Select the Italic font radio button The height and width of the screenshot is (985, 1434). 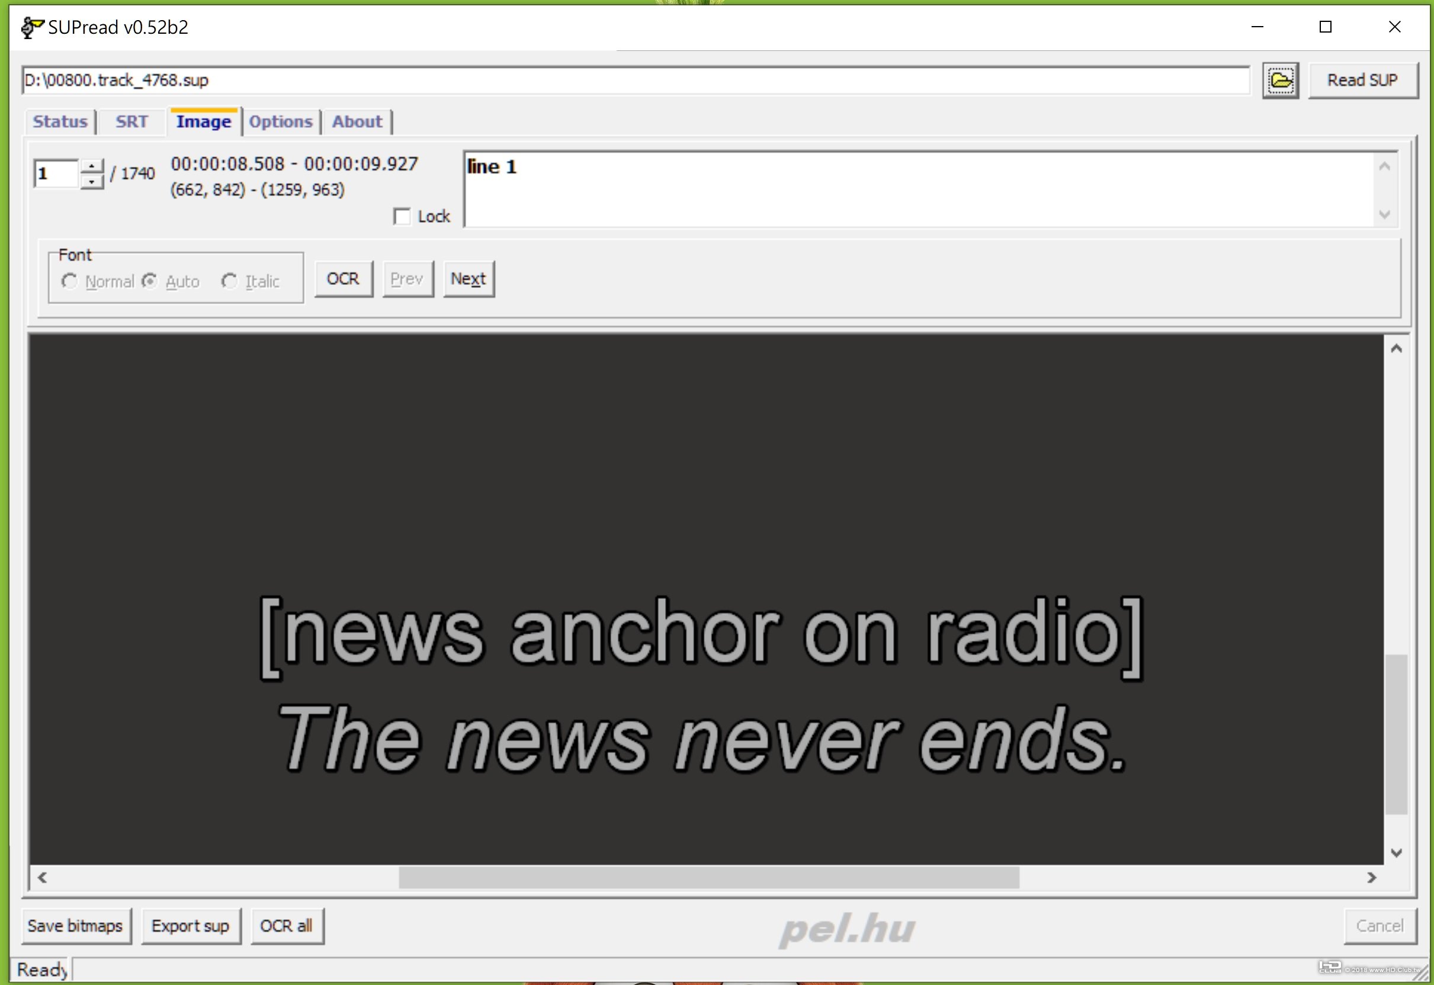click(x=229, y=281)
